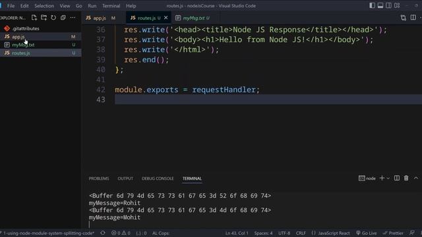The height and width of the screenshot is (237, 422).
Task: Open the File menu
Action: point(11,6)
